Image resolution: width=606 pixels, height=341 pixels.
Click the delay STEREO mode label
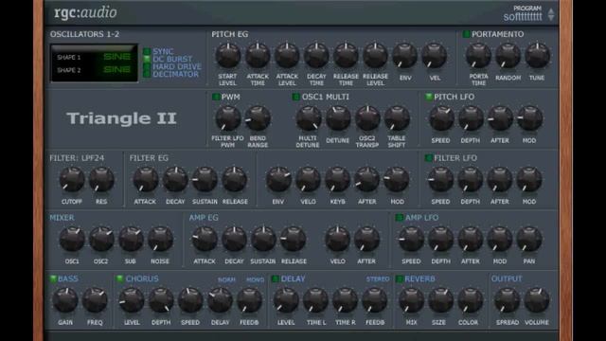[378, 278]
